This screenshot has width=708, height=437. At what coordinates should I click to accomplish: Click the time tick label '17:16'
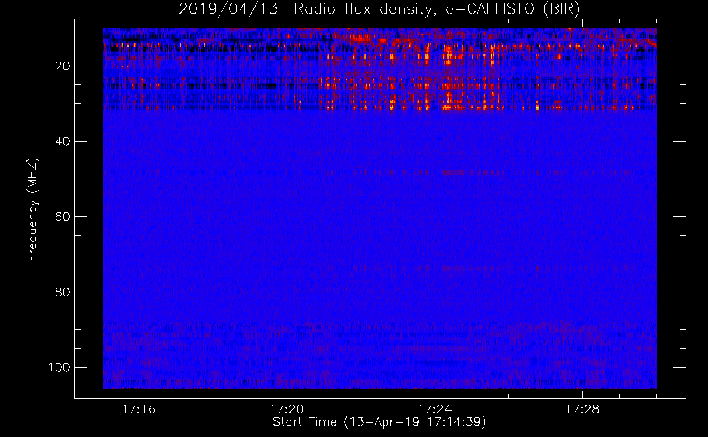[139, 409]
